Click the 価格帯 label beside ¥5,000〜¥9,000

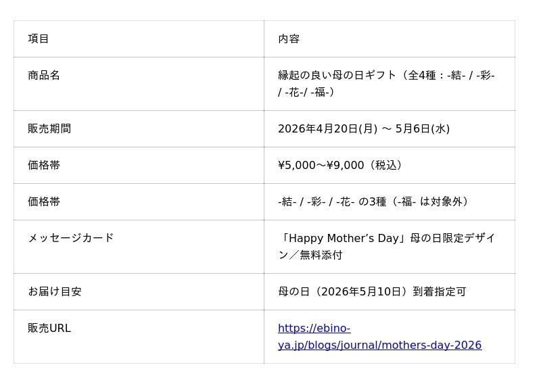pos(44,165)
